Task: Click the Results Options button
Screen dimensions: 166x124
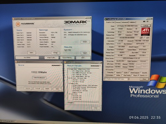Action: coord(85,53)
